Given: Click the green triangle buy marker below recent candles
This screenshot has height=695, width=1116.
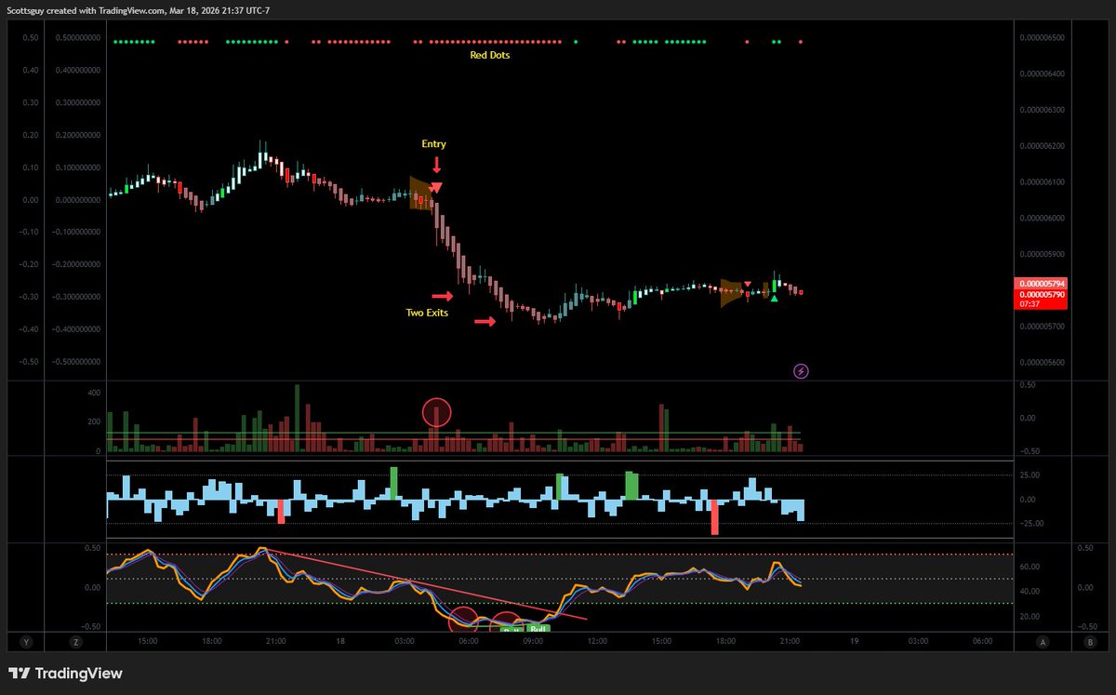Looking at the screenshot, I should point(774,301).
